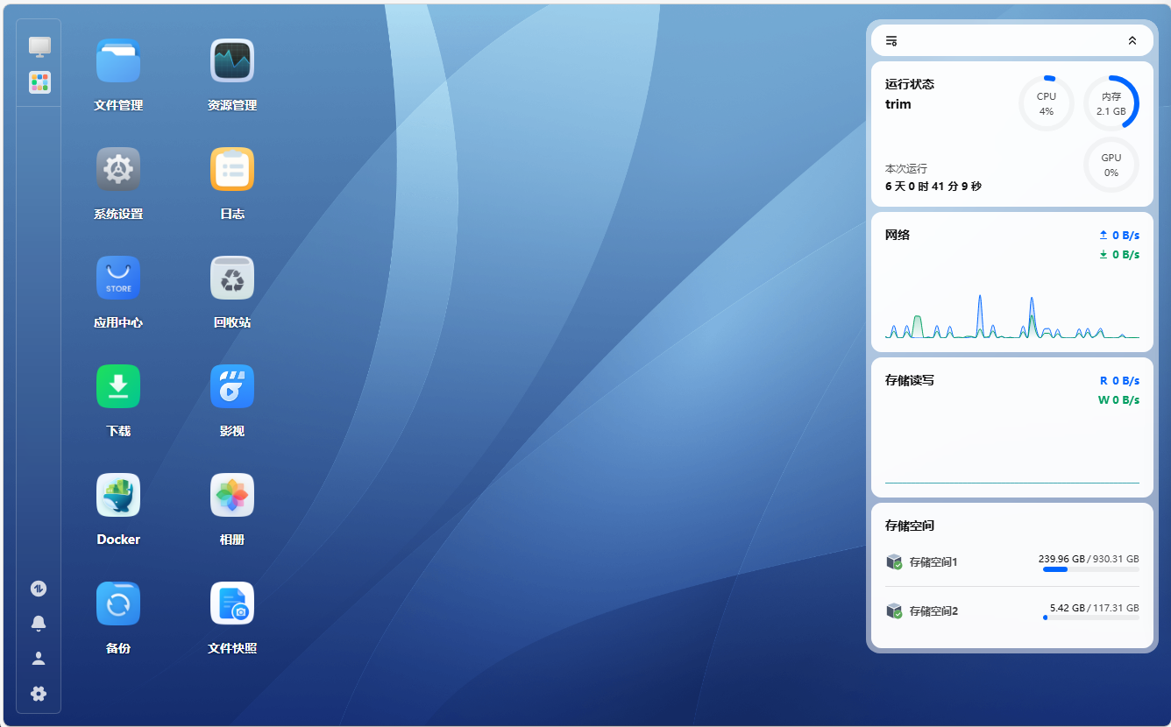Click the network download speed value

[1119, 255]
